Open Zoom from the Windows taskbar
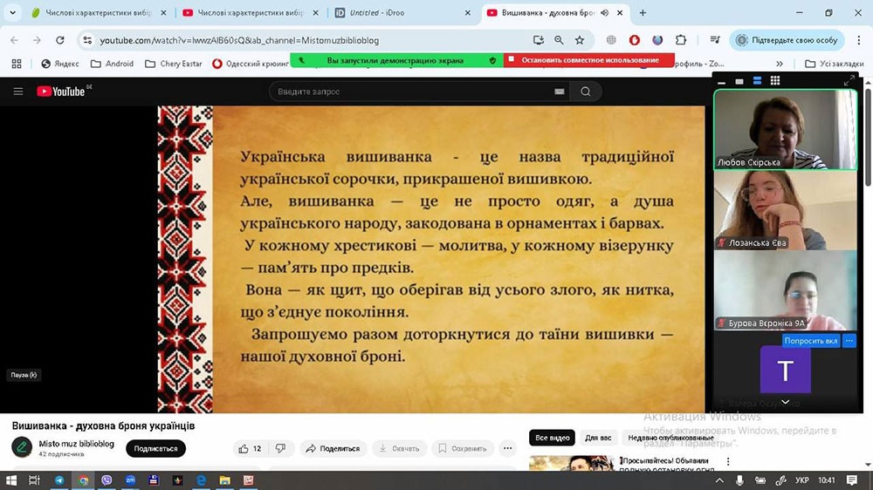The height and width of the screenshot is (490, 873). click(x=130, y=480)
